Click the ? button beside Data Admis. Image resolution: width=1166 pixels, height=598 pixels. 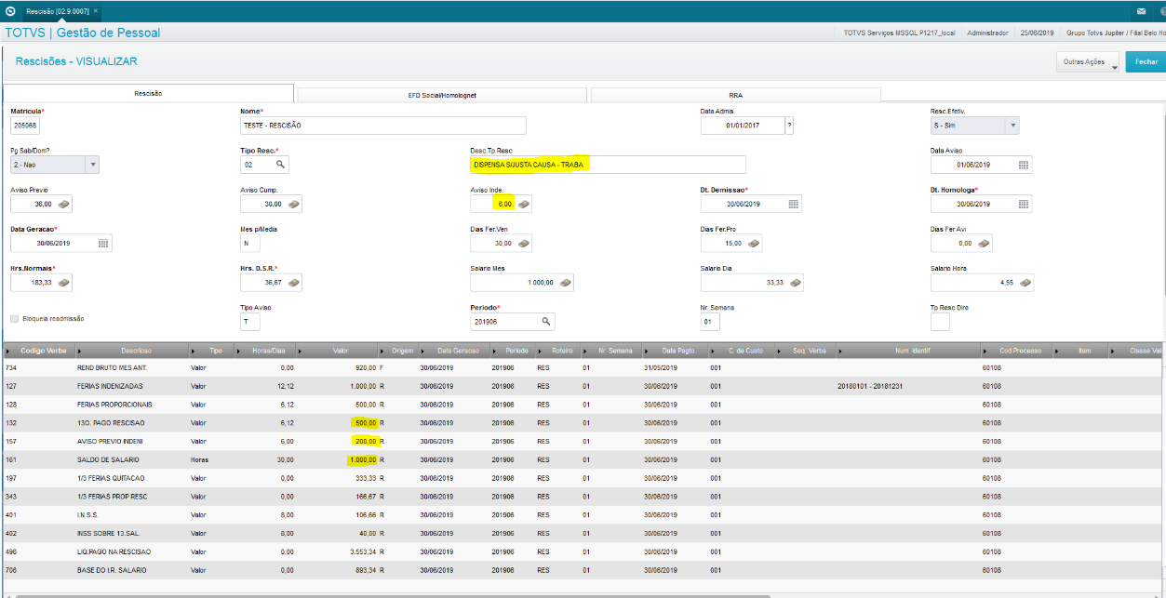pyautogui.click(x=789, y=126)
